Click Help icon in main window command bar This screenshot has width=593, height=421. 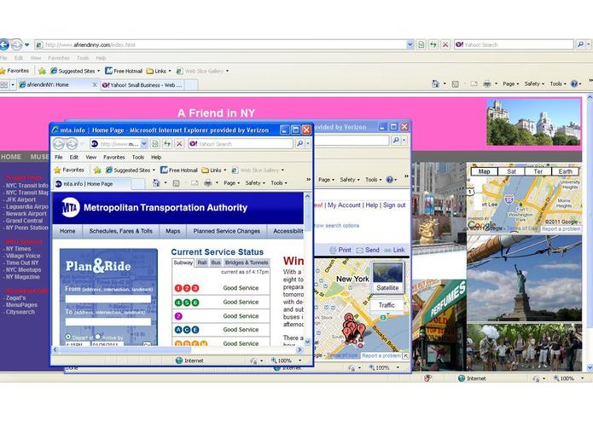click(574, 84)
